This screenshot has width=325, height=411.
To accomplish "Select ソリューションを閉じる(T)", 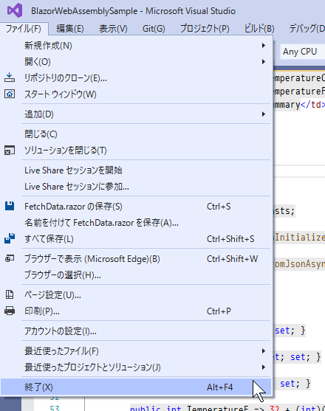I will (x=136, y=151).
